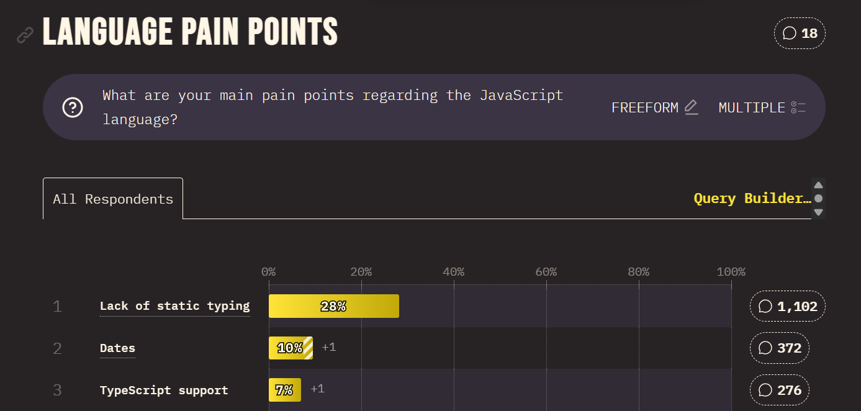The image size is (861, 411).
Task: Switch to the All Respondents tab
Action: [x=112, y=199]
